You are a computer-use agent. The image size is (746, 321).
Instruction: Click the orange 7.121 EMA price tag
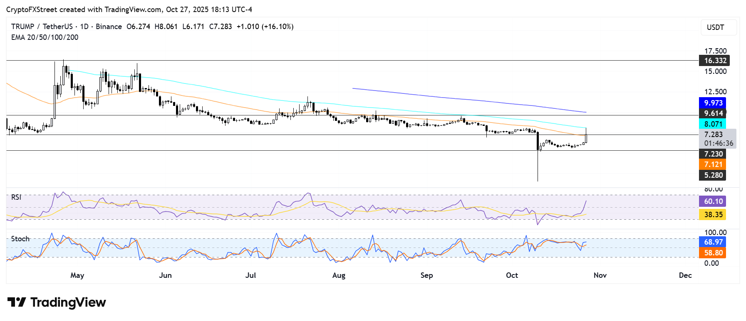713,164
